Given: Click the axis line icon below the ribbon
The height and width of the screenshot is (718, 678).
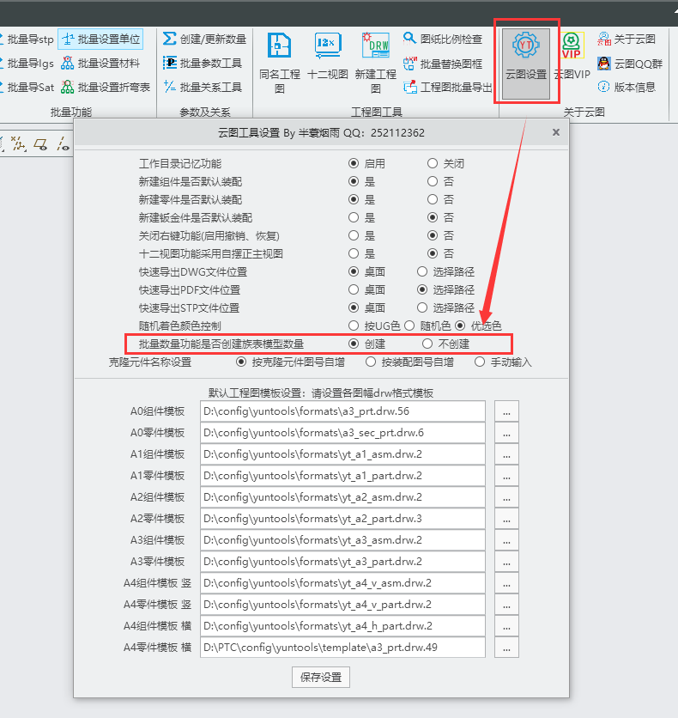Looking at the screenshot, I should 64,143.
